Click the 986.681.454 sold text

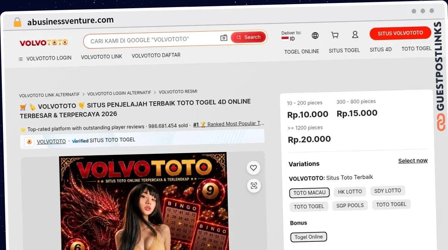tap(168, 126)
